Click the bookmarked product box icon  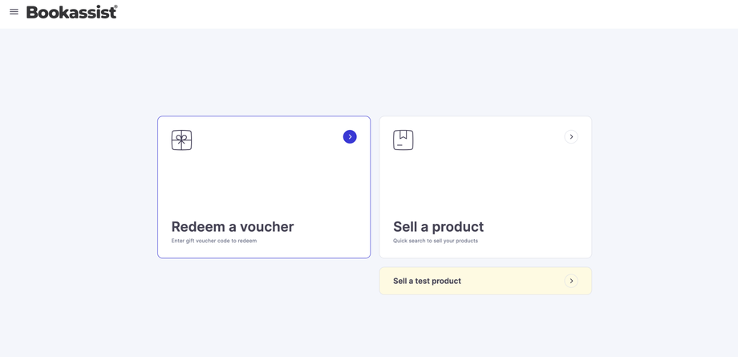[403, 140]
